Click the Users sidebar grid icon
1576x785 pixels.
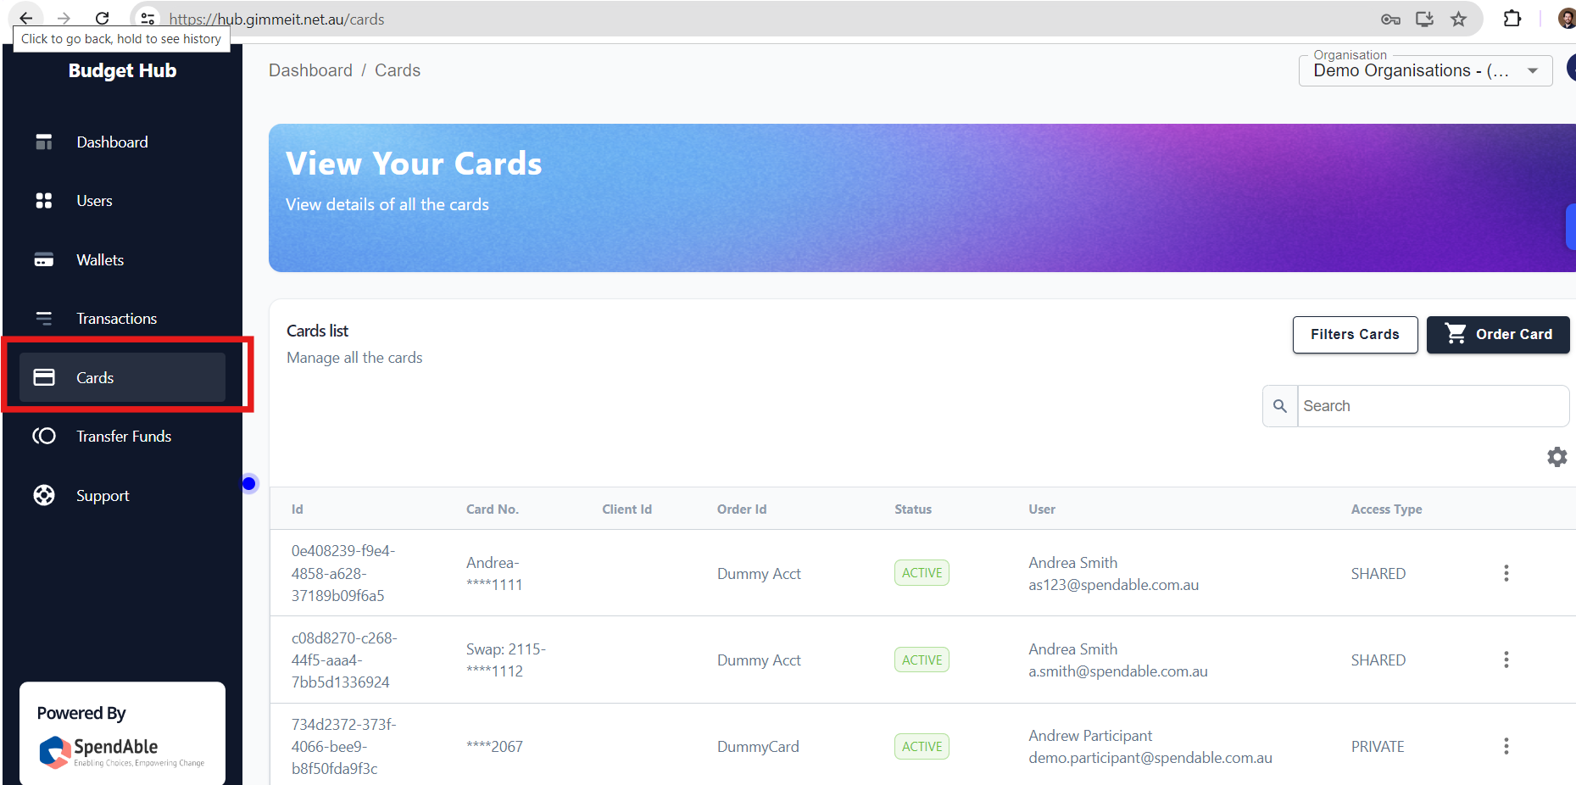[x=44, y=201]
